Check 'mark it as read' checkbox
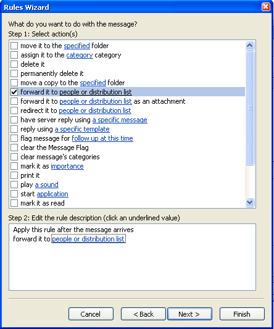This screenshot has width=274, height=329. coord(14,203)
